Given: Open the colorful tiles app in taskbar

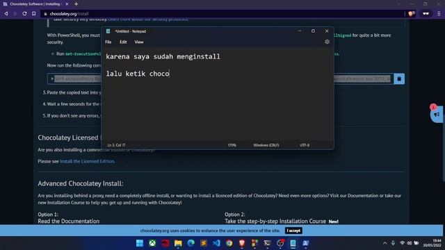Looking at the screenshot, I should (254, 243).
